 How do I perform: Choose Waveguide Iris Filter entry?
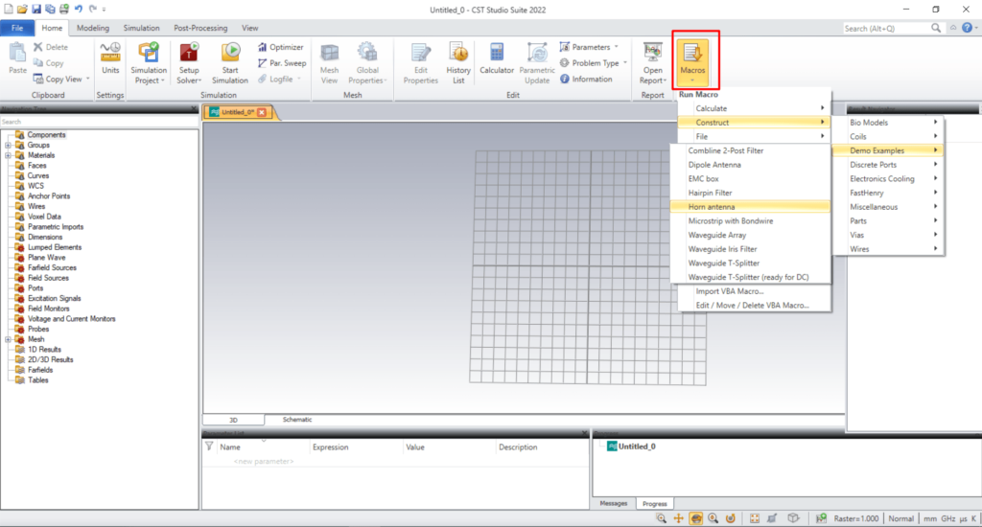(750, 249)
